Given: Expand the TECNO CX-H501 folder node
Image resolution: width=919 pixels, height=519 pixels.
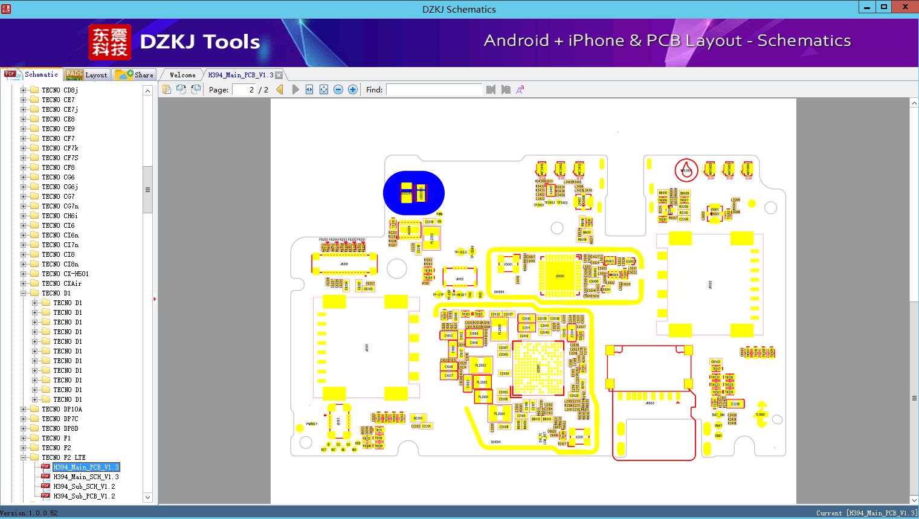Looking at the screenshot, I should point(23,274).
